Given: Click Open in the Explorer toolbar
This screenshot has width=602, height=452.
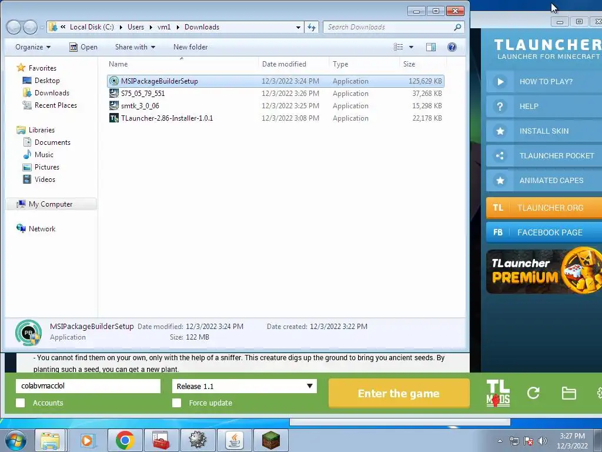Looking at the screenshot, I should (x=83, y=47).
